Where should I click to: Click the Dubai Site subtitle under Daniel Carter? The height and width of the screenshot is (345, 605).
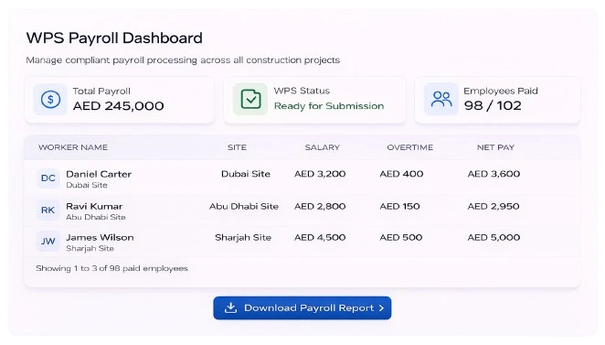click(x=87, y=185)
